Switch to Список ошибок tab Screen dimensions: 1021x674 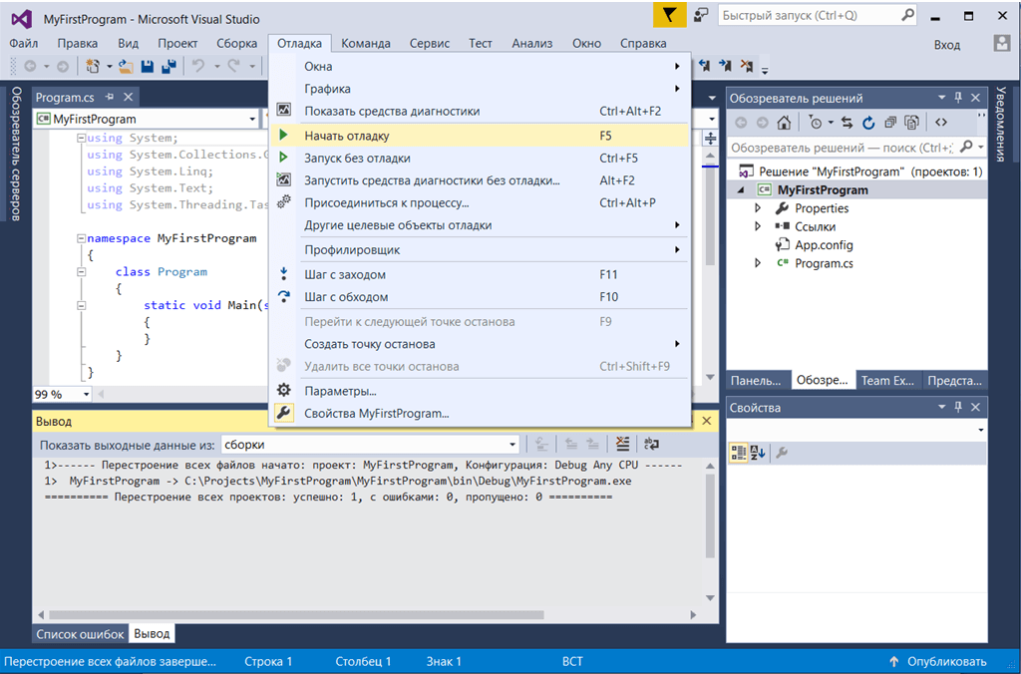80,634
